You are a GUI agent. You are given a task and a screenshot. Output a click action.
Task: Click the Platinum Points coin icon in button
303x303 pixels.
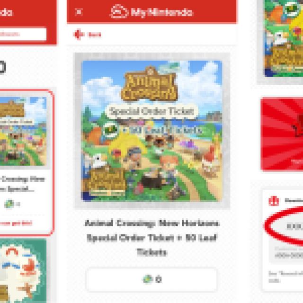pos(148,279)
